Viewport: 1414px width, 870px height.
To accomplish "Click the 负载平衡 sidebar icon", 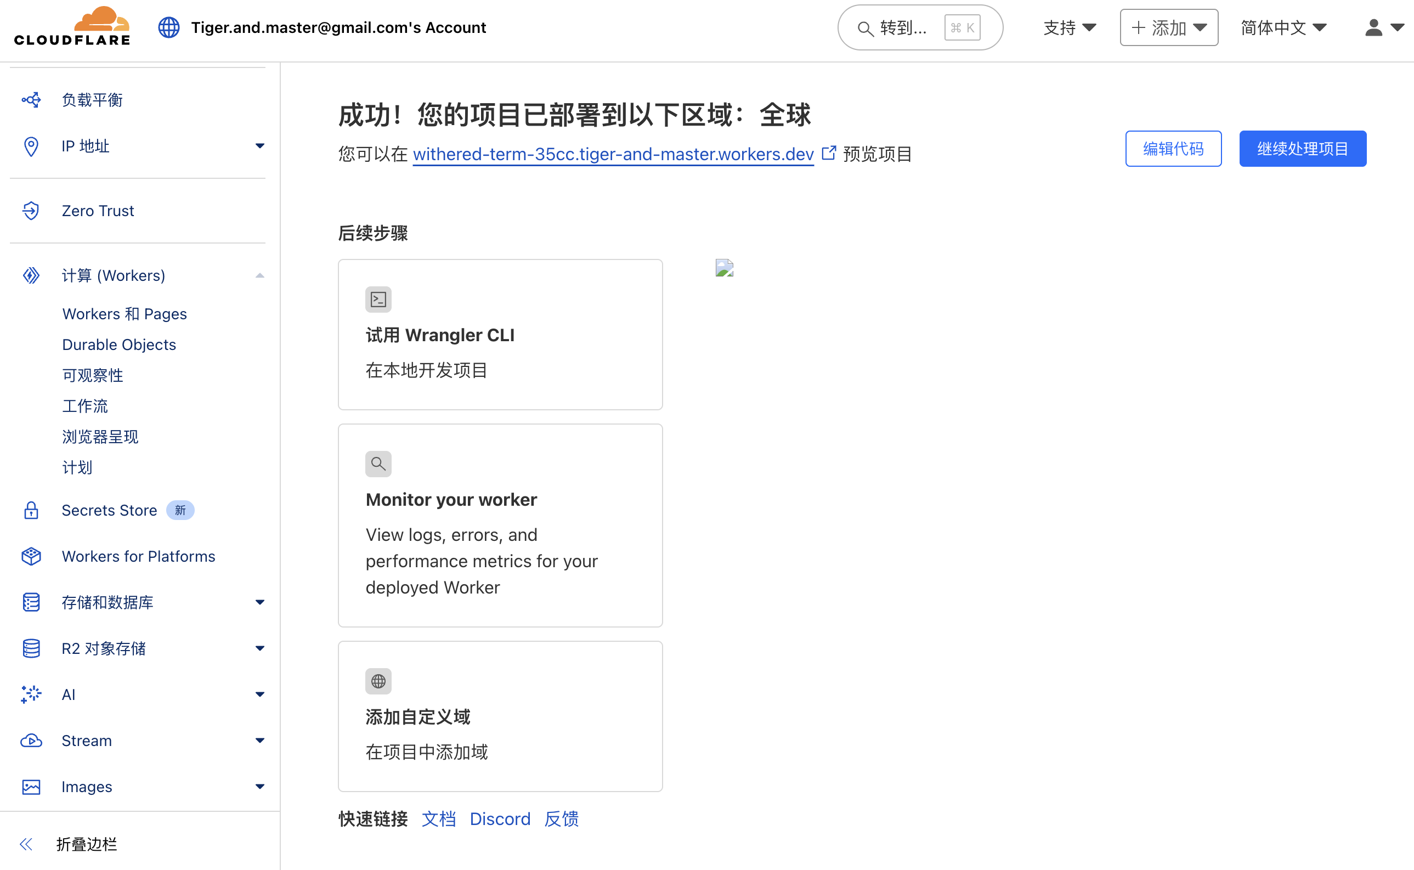I will (31, 100).
